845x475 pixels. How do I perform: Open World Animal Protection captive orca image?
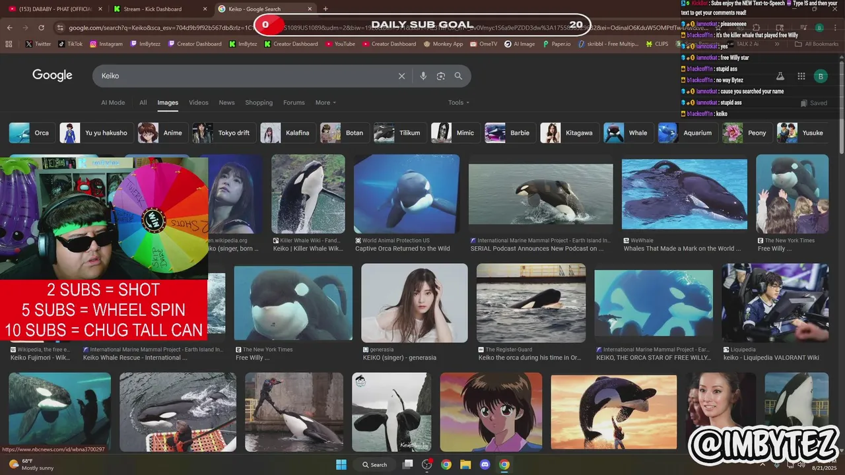(407, 194)
